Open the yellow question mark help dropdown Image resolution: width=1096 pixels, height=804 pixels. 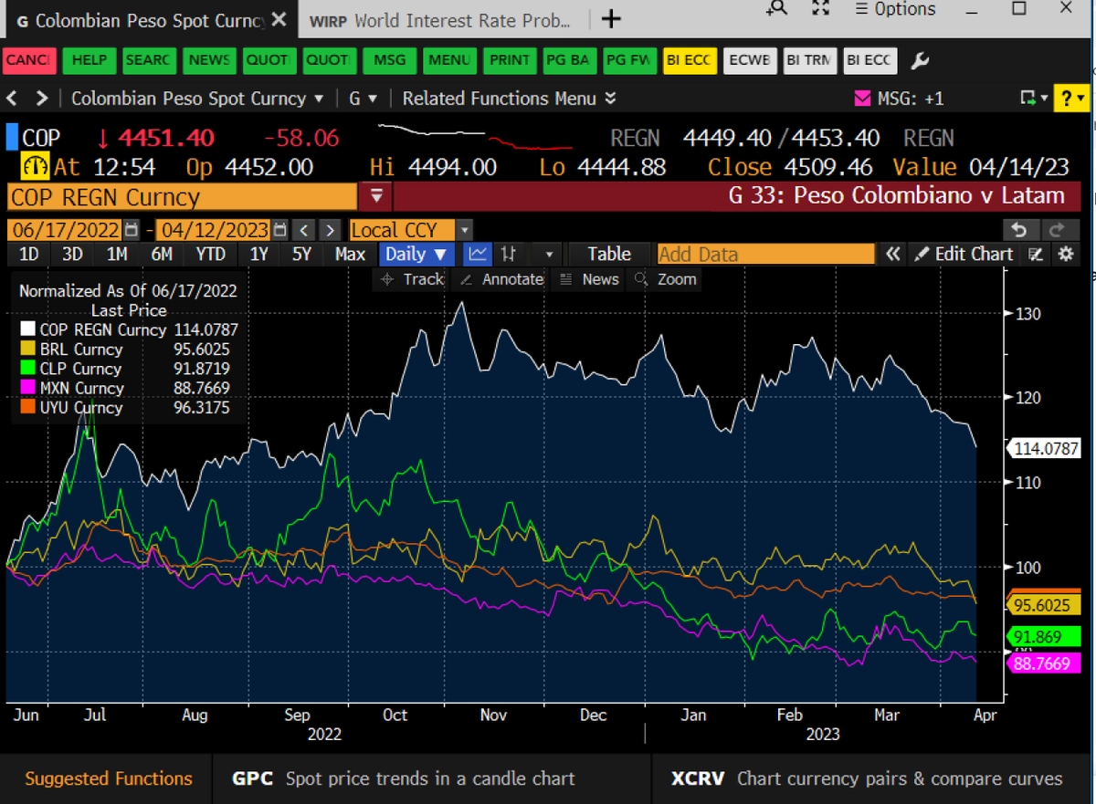click(1071, 98)
